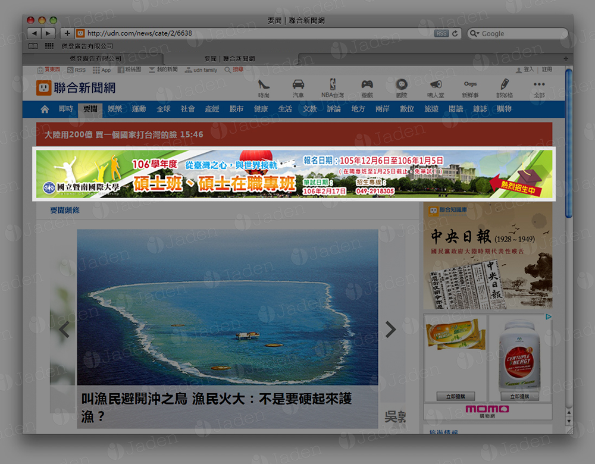Open the Facebook 粉絲團 link
This screenshot has height=464, width=595.
(x=129, y=70)
